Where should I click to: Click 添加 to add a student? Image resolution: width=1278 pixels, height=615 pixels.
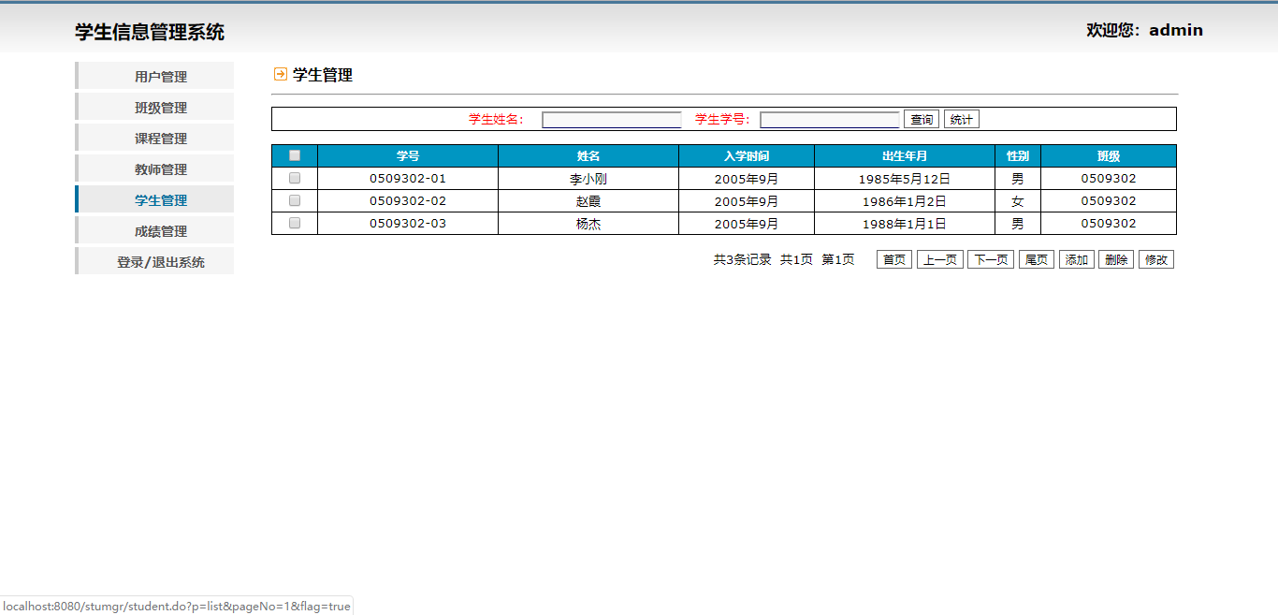(1077, 260)
